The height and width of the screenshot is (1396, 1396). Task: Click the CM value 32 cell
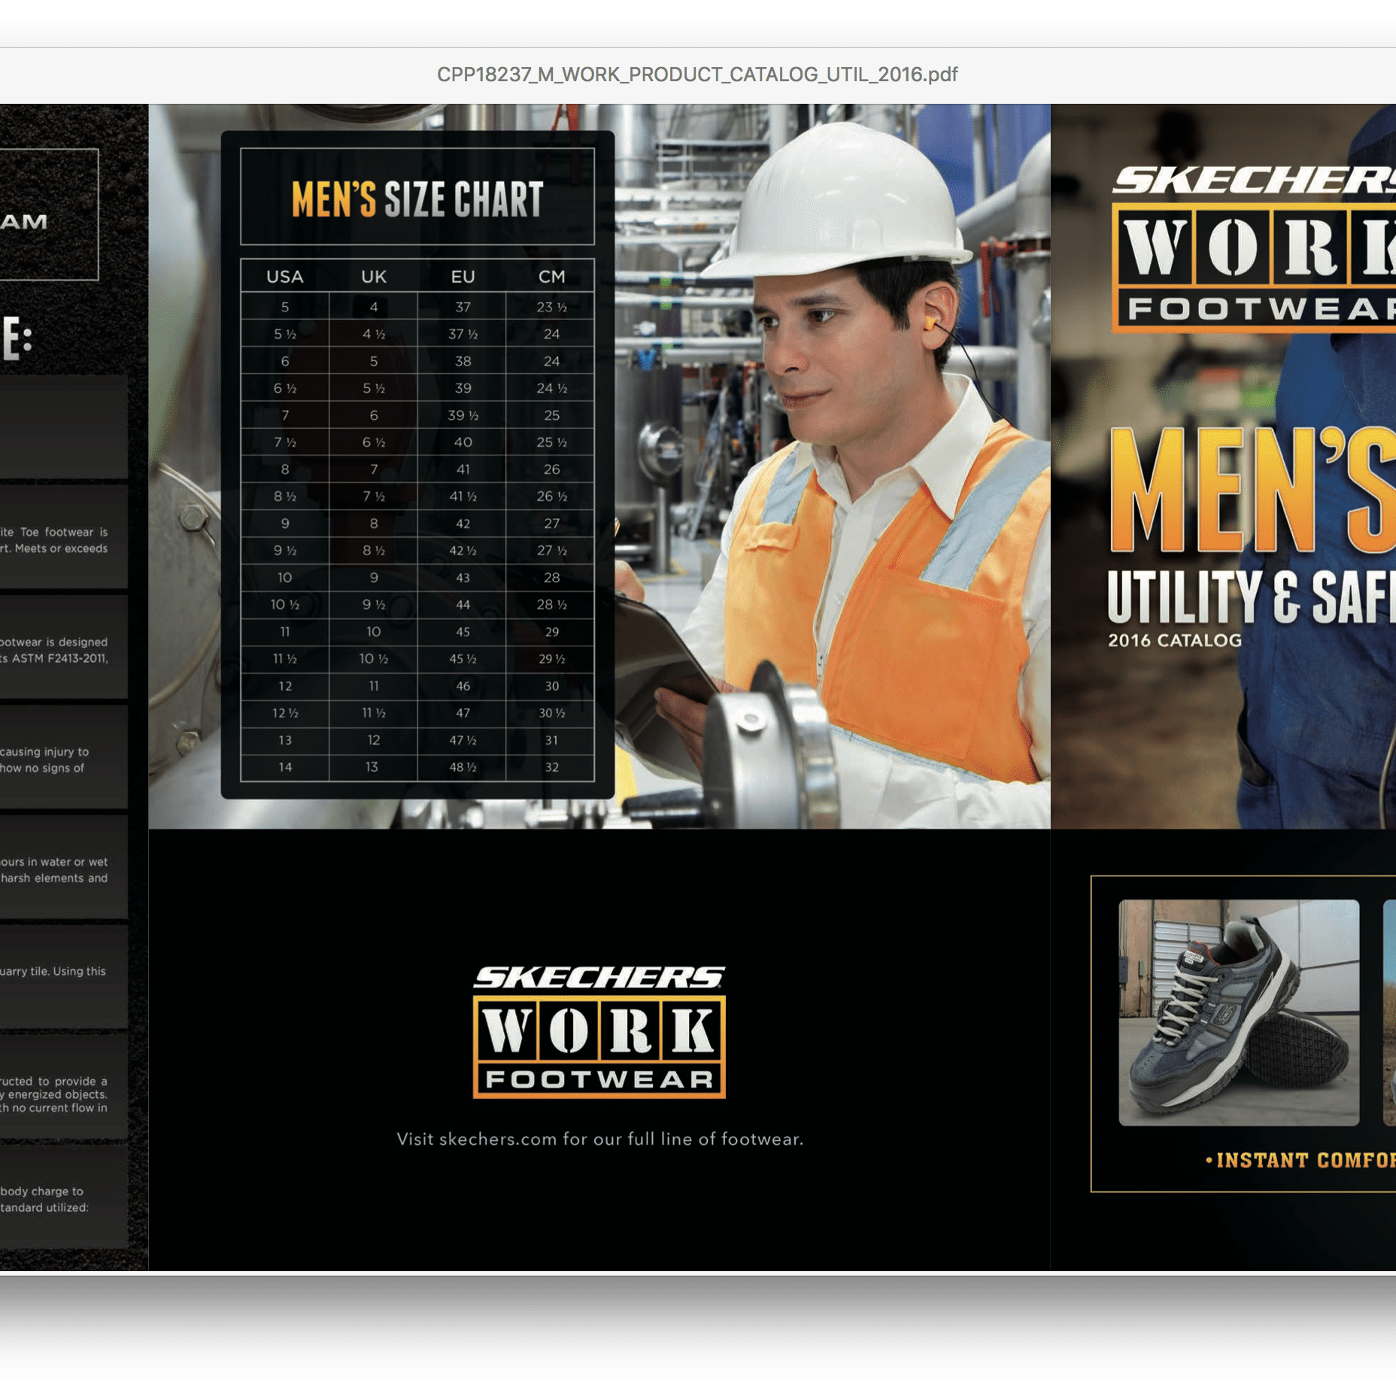[x=551, y=767]
